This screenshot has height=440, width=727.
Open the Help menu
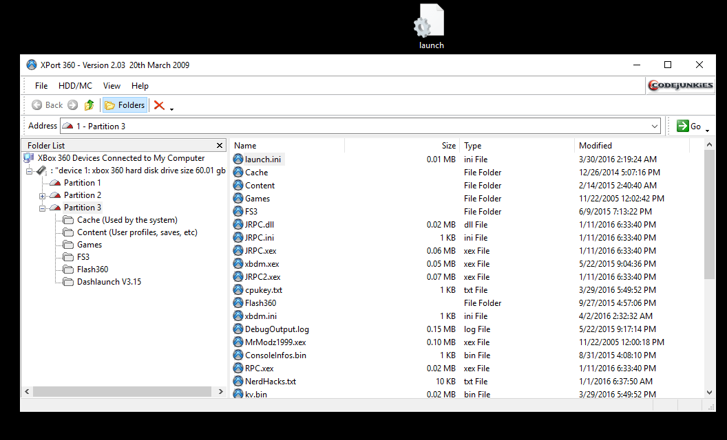coord(140,86)
